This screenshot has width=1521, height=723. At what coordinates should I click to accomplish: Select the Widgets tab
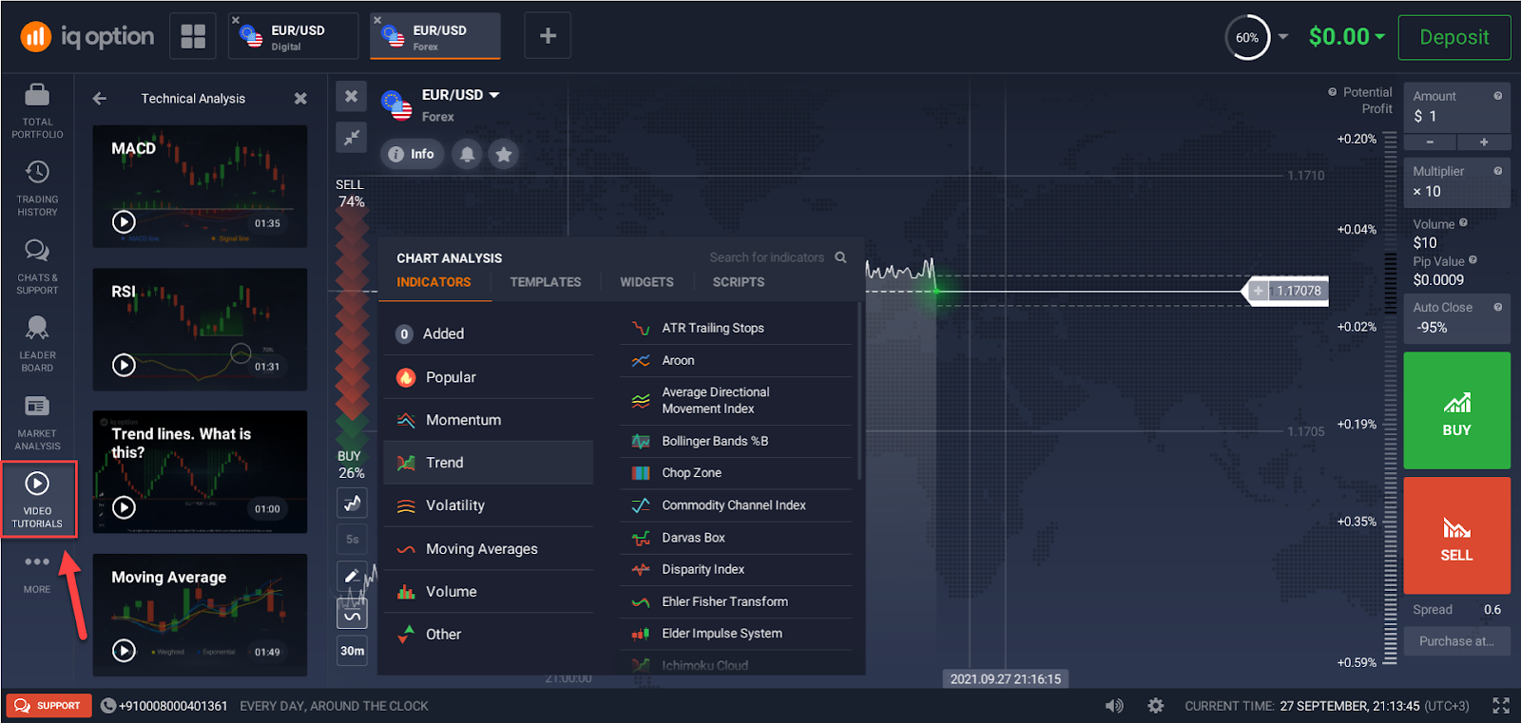click(x=646, y=282)
